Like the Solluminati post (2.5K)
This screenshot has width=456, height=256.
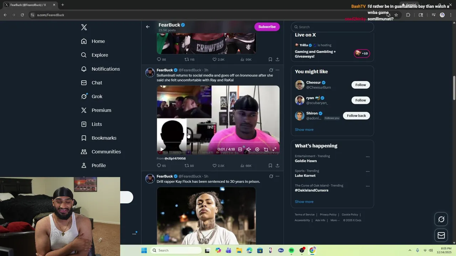[x=218, y=166]
